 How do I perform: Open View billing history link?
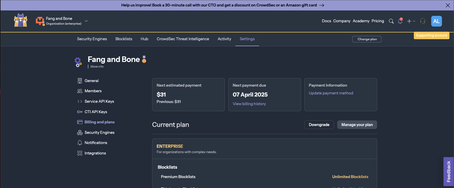tap(249, 104)
